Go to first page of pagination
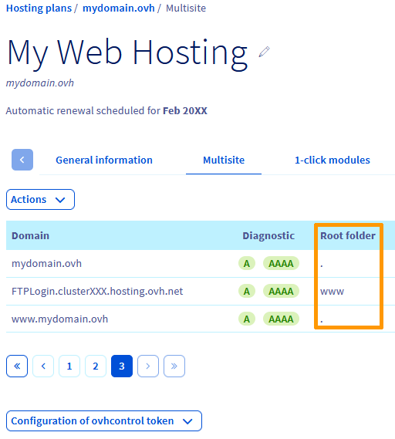The image size is (395, 439). 17,366
